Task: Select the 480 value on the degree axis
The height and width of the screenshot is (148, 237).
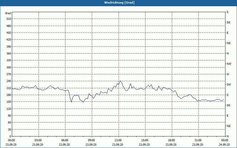Action: click(9, 26)
